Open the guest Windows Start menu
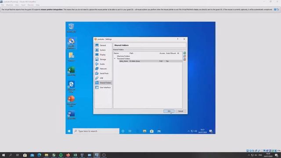This screenshot has width=281, height=158. click(69, 131)
